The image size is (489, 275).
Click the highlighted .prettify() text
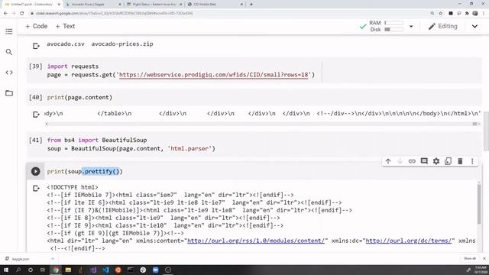point(101,171)
